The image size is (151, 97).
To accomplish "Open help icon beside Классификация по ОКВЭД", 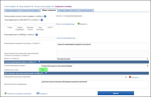I will pos(37,35).
